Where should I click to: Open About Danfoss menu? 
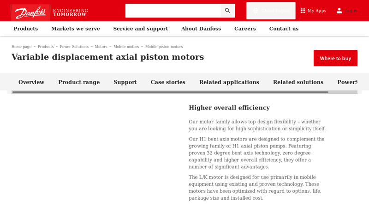point(201,29)
